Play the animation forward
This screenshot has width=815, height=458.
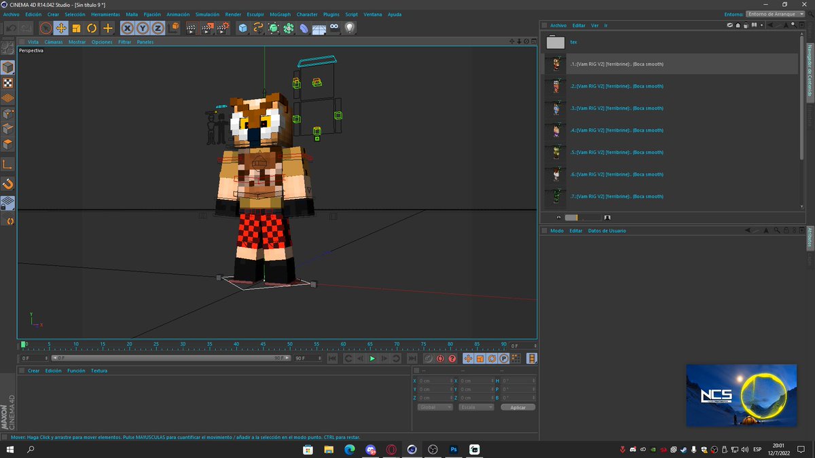point(372,358)
